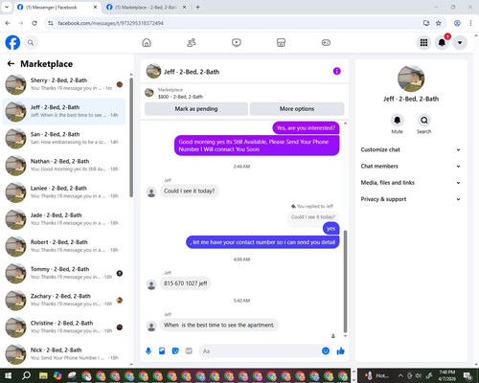
Task: Open the Windows Start button
Action: (8, 375)
